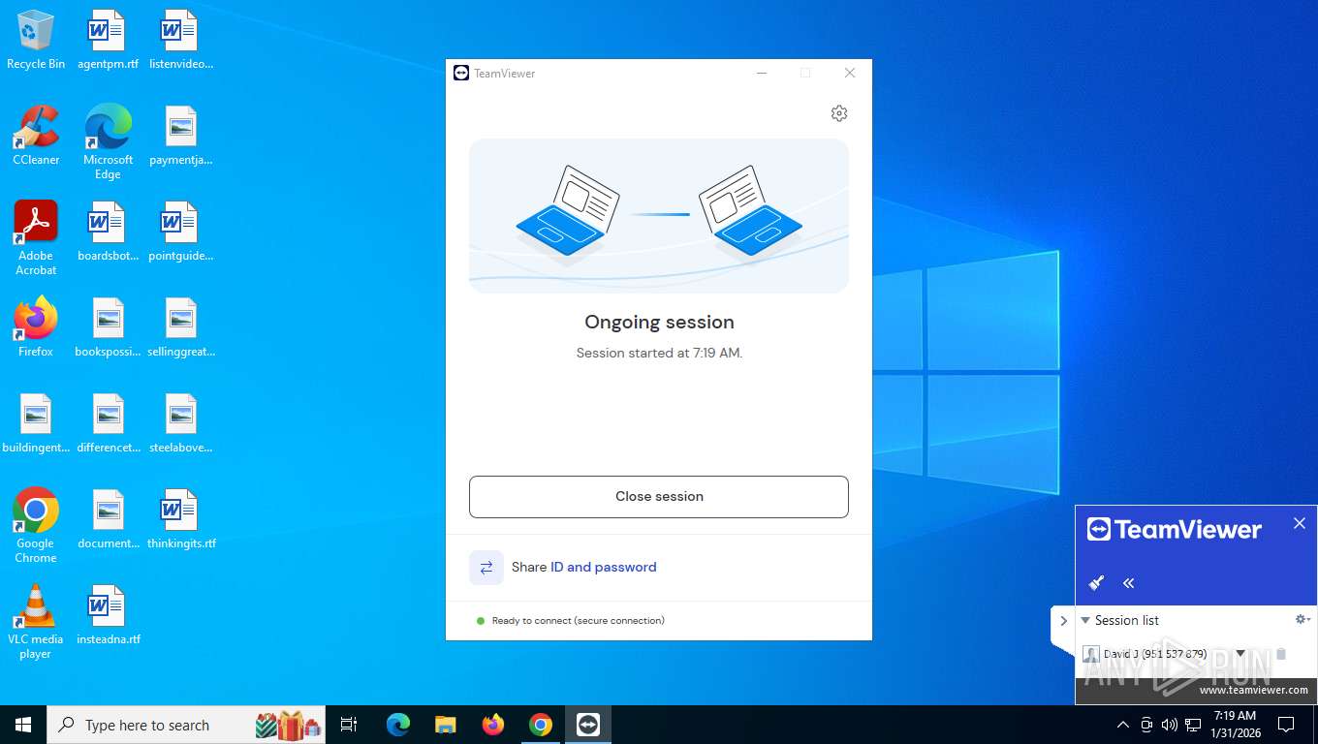Select the sellinggreat image file
Screen dimensions: 1318x744
(x=181, y=327)
